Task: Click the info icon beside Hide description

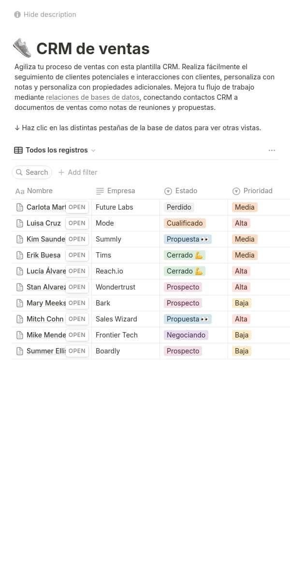Action: [17, 15]
